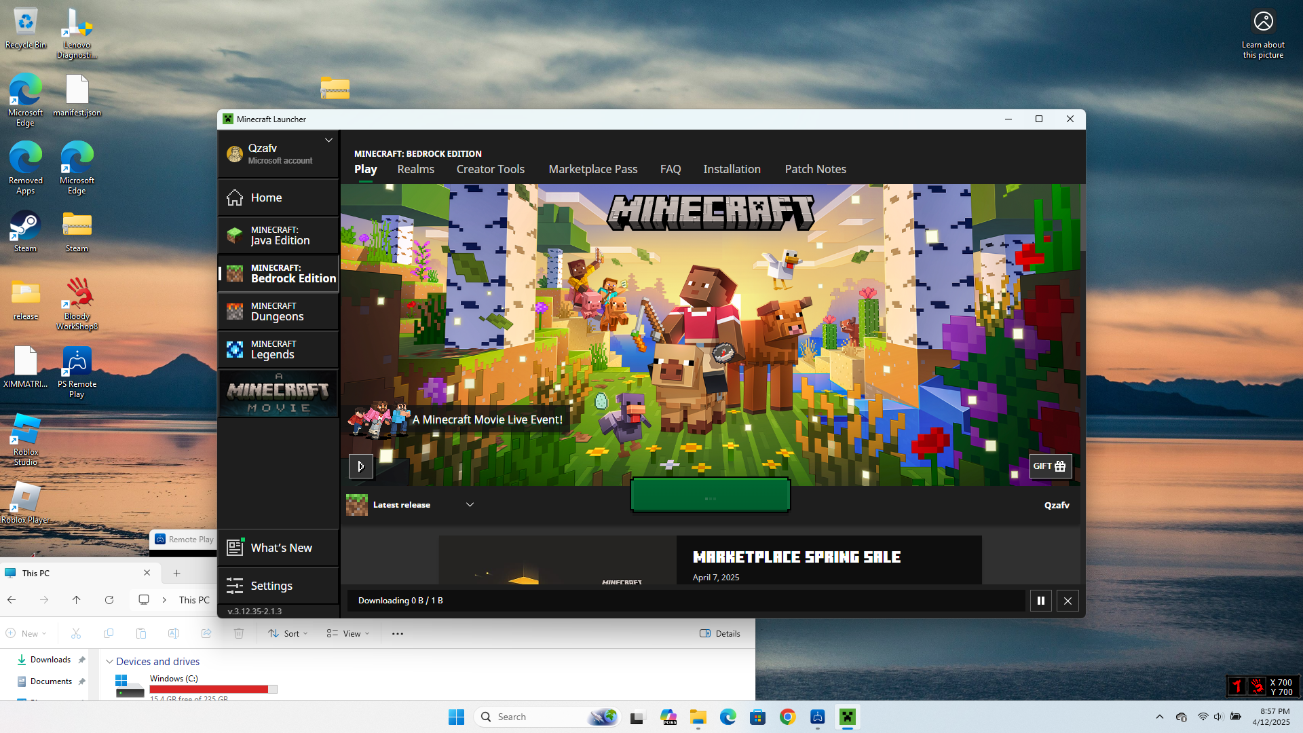Select the Roblox Player desktop shortcut
The image size is (1303, 733).
pos(26,503)
